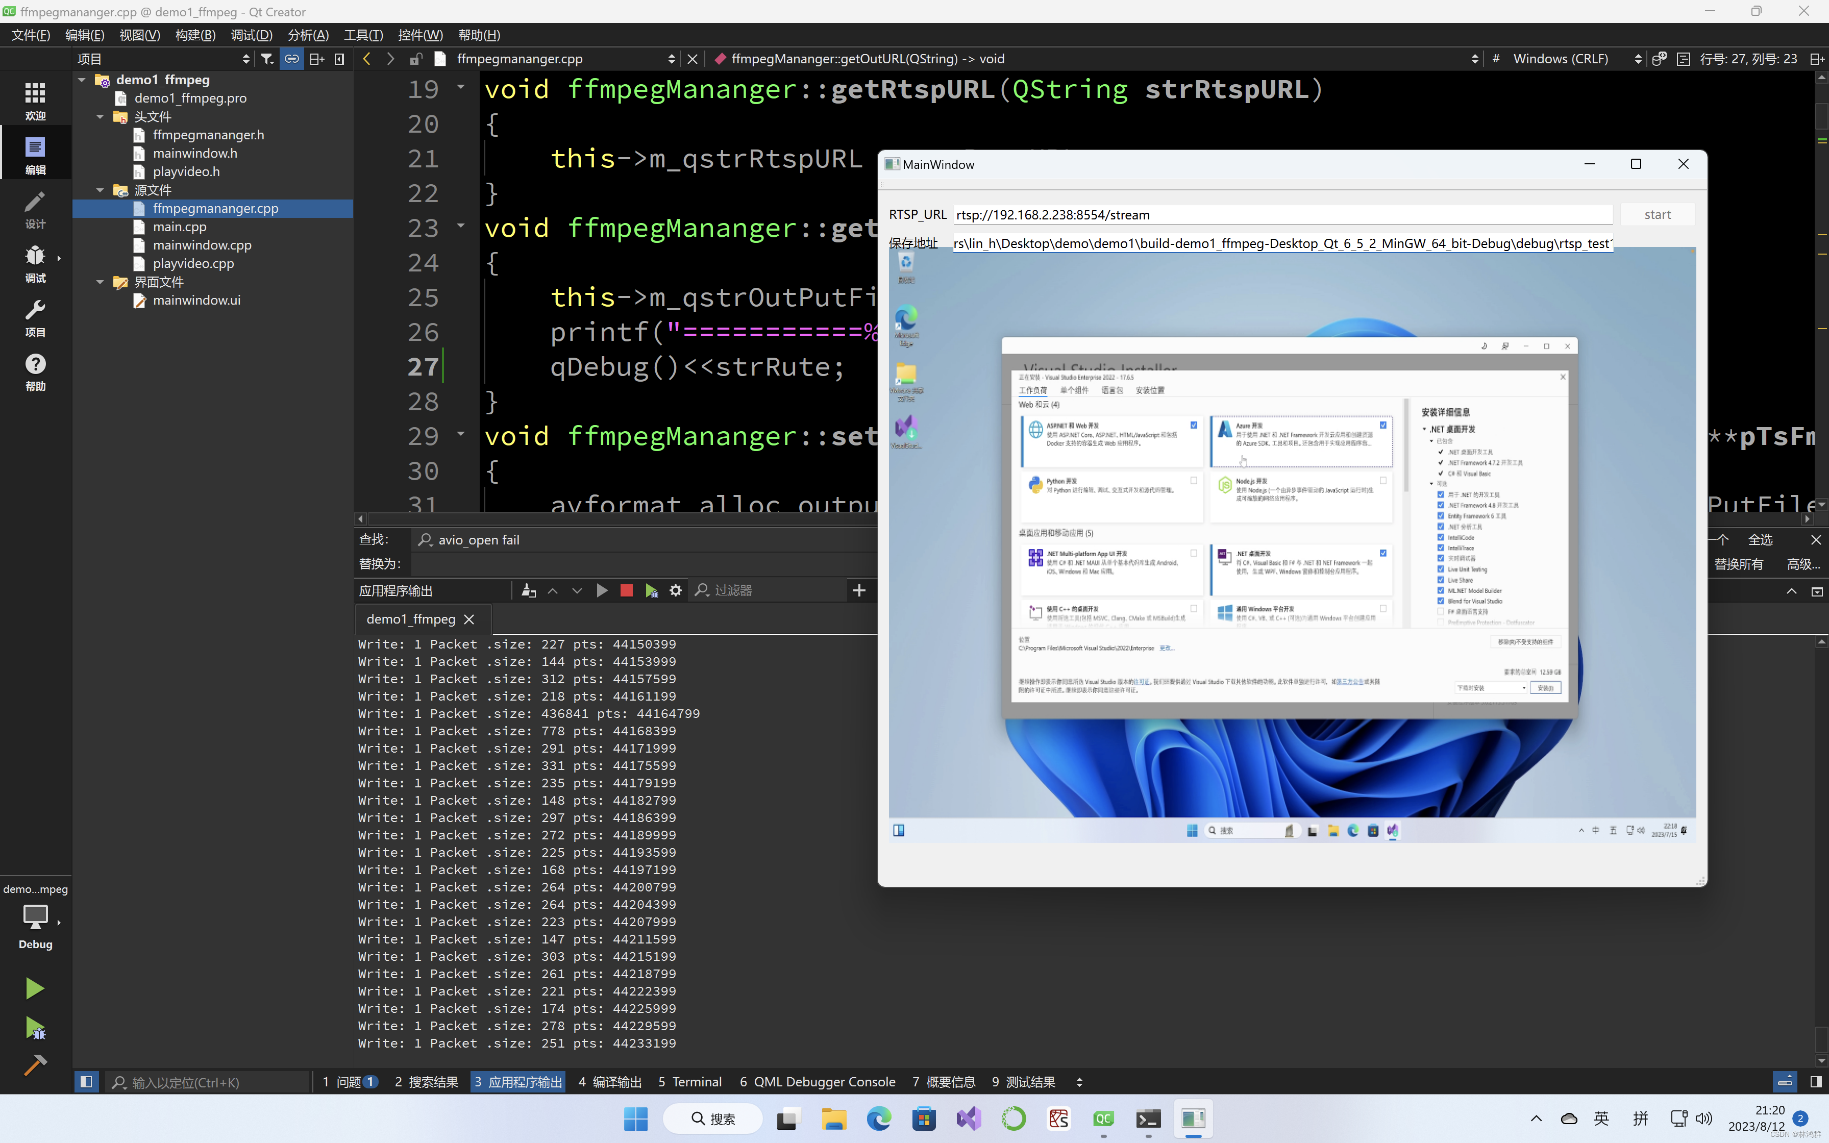The image size is (1829, 1143).
Task: Open the 构建(B) menu
Action: coord(195,35)
